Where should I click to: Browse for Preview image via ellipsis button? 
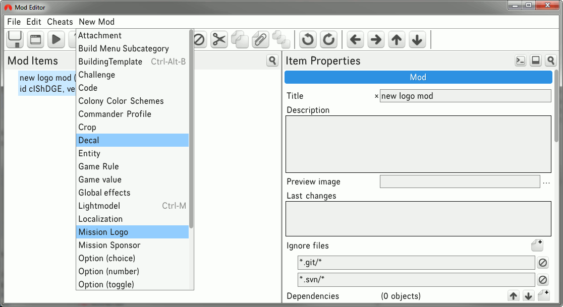click(x=546, y=182)
